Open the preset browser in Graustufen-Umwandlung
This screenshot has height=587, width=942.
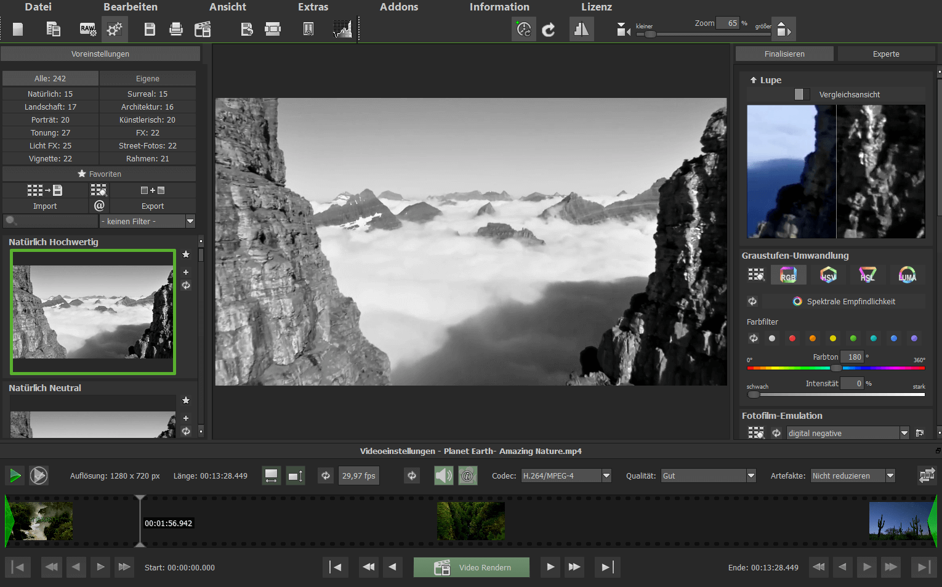click(x=756, y=275)
